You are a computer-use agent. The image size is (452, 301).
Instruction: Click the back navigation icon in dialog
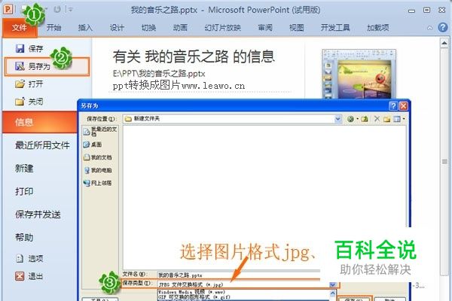(350, 119)
